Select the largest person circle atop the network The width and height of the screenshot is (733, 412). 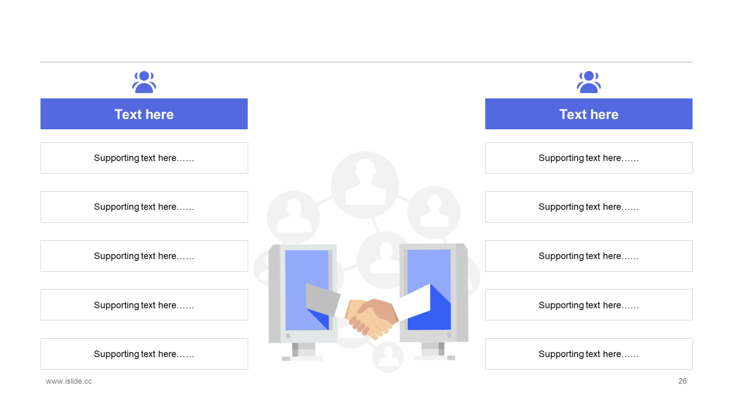[364, 185]
